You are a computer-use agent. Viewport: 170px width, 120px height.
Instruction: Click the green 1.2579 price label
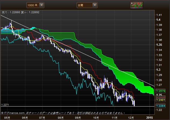[161, 91]
